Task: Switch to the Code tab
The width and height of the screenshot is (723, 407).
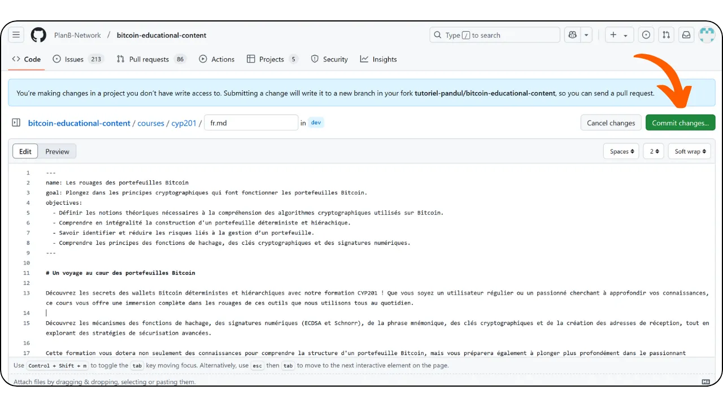Action: [27, 59]
